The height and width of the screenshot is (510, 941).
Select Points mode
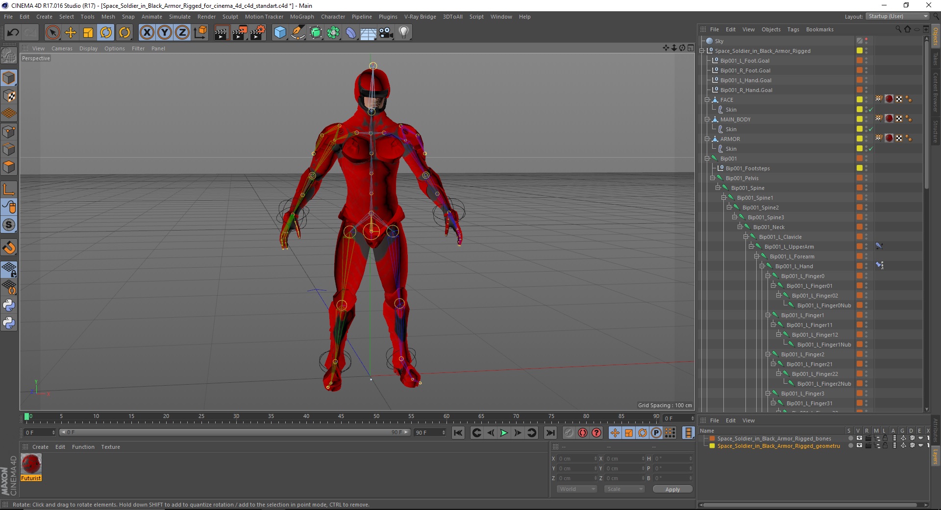pos(9,132)
